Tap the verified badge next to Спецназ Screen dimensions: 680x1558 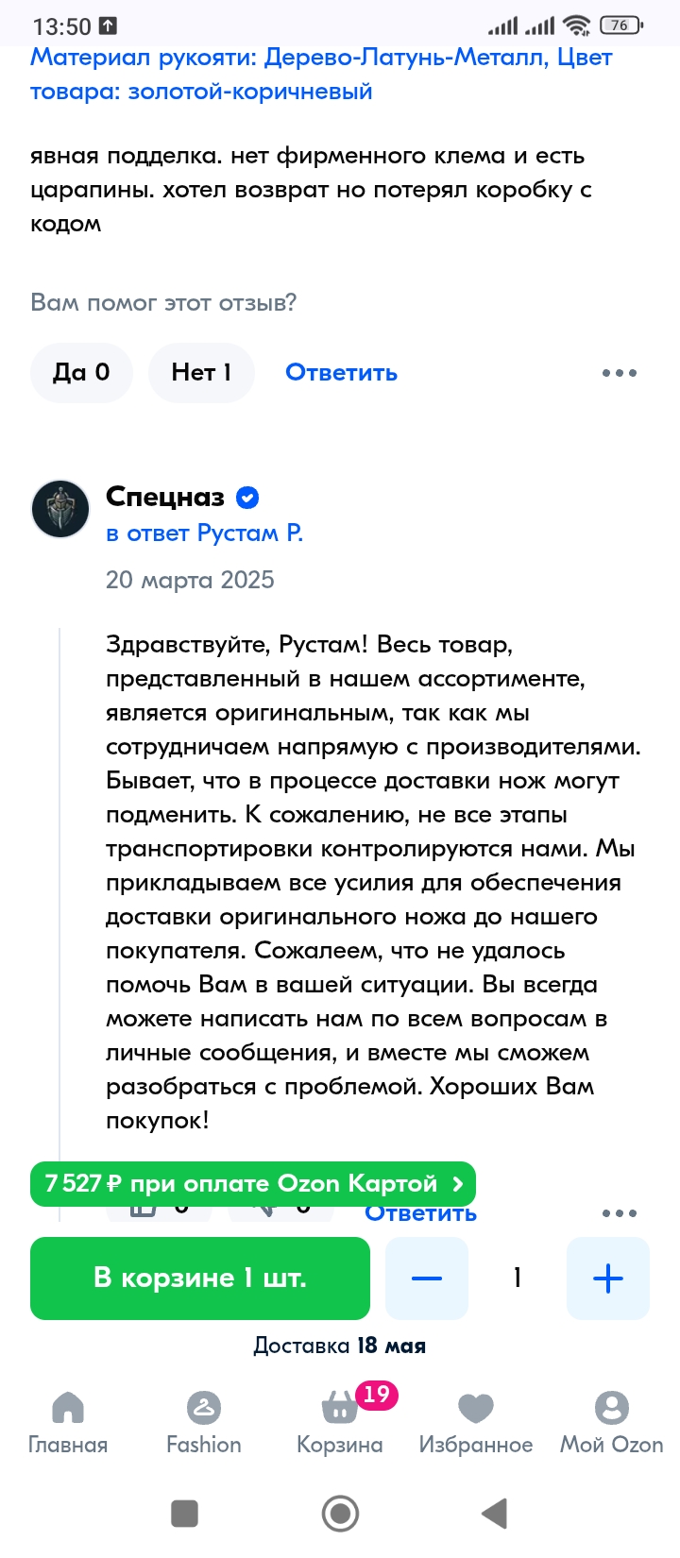click(247, 497)
